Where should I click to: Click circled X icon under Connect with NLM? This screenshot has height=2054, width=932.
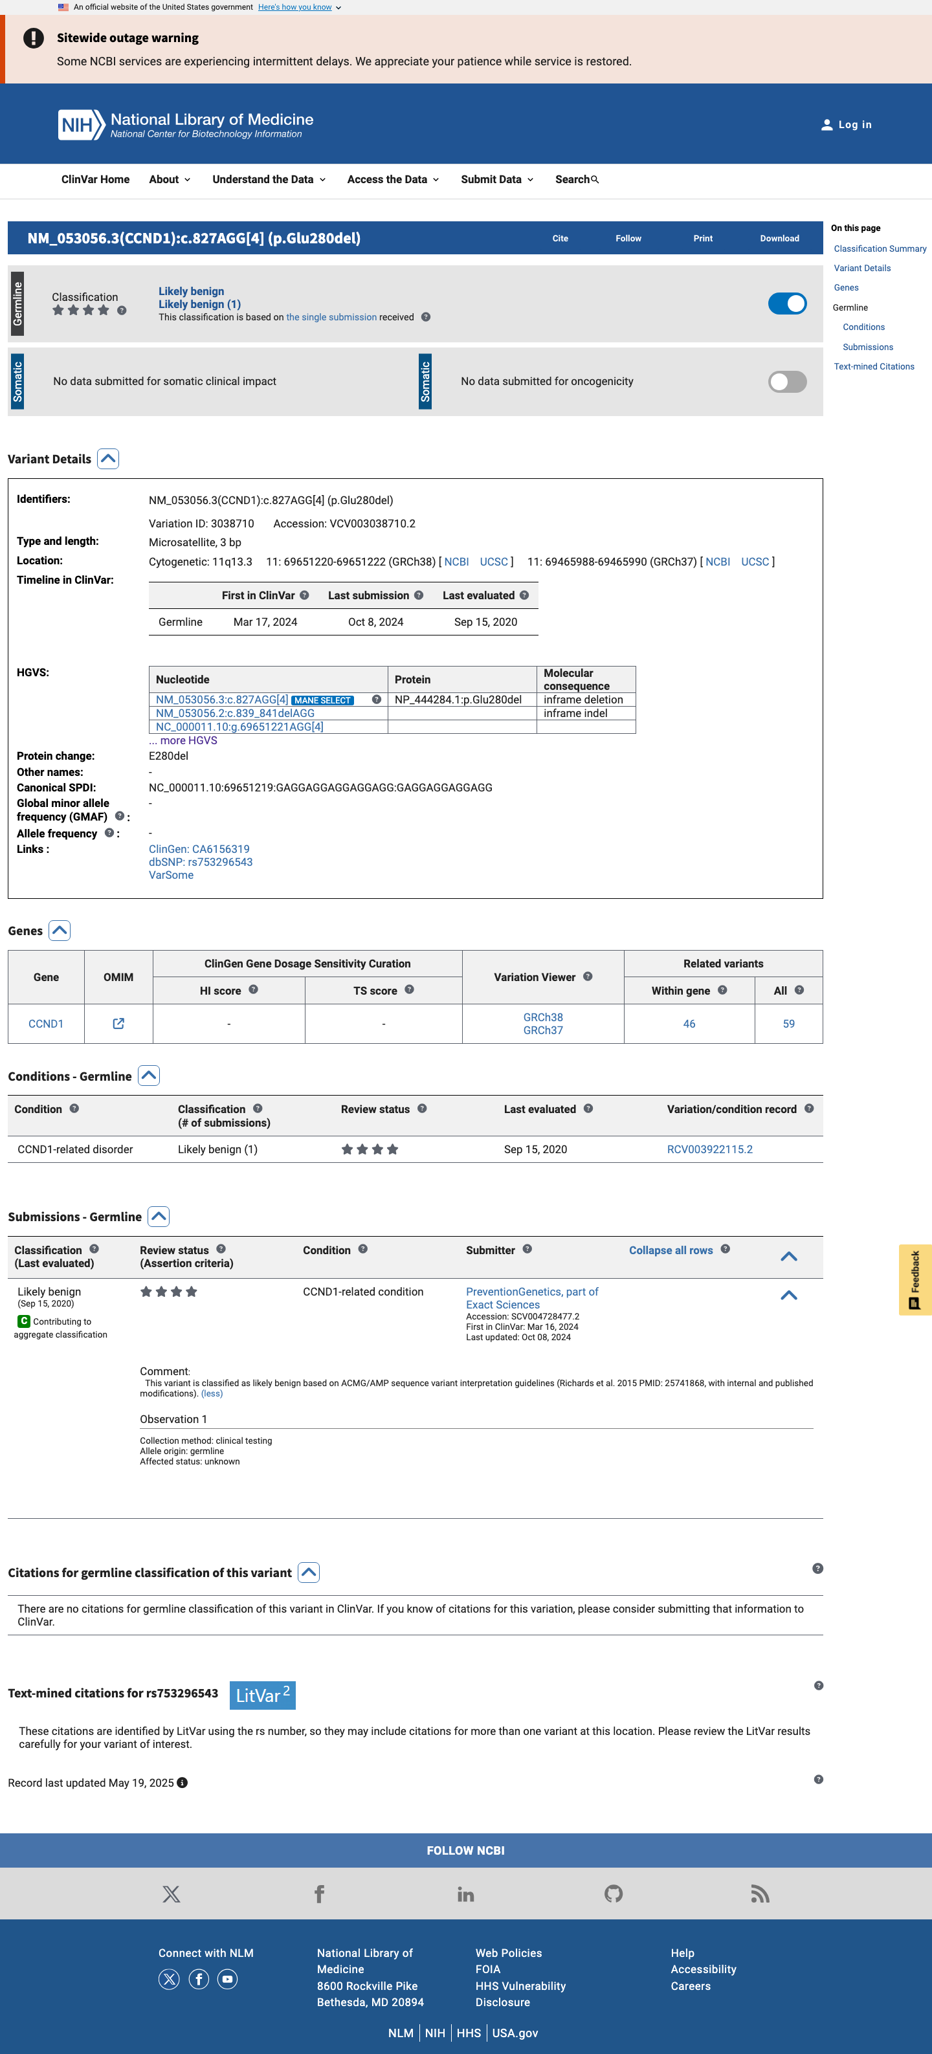click(169, 1979)
